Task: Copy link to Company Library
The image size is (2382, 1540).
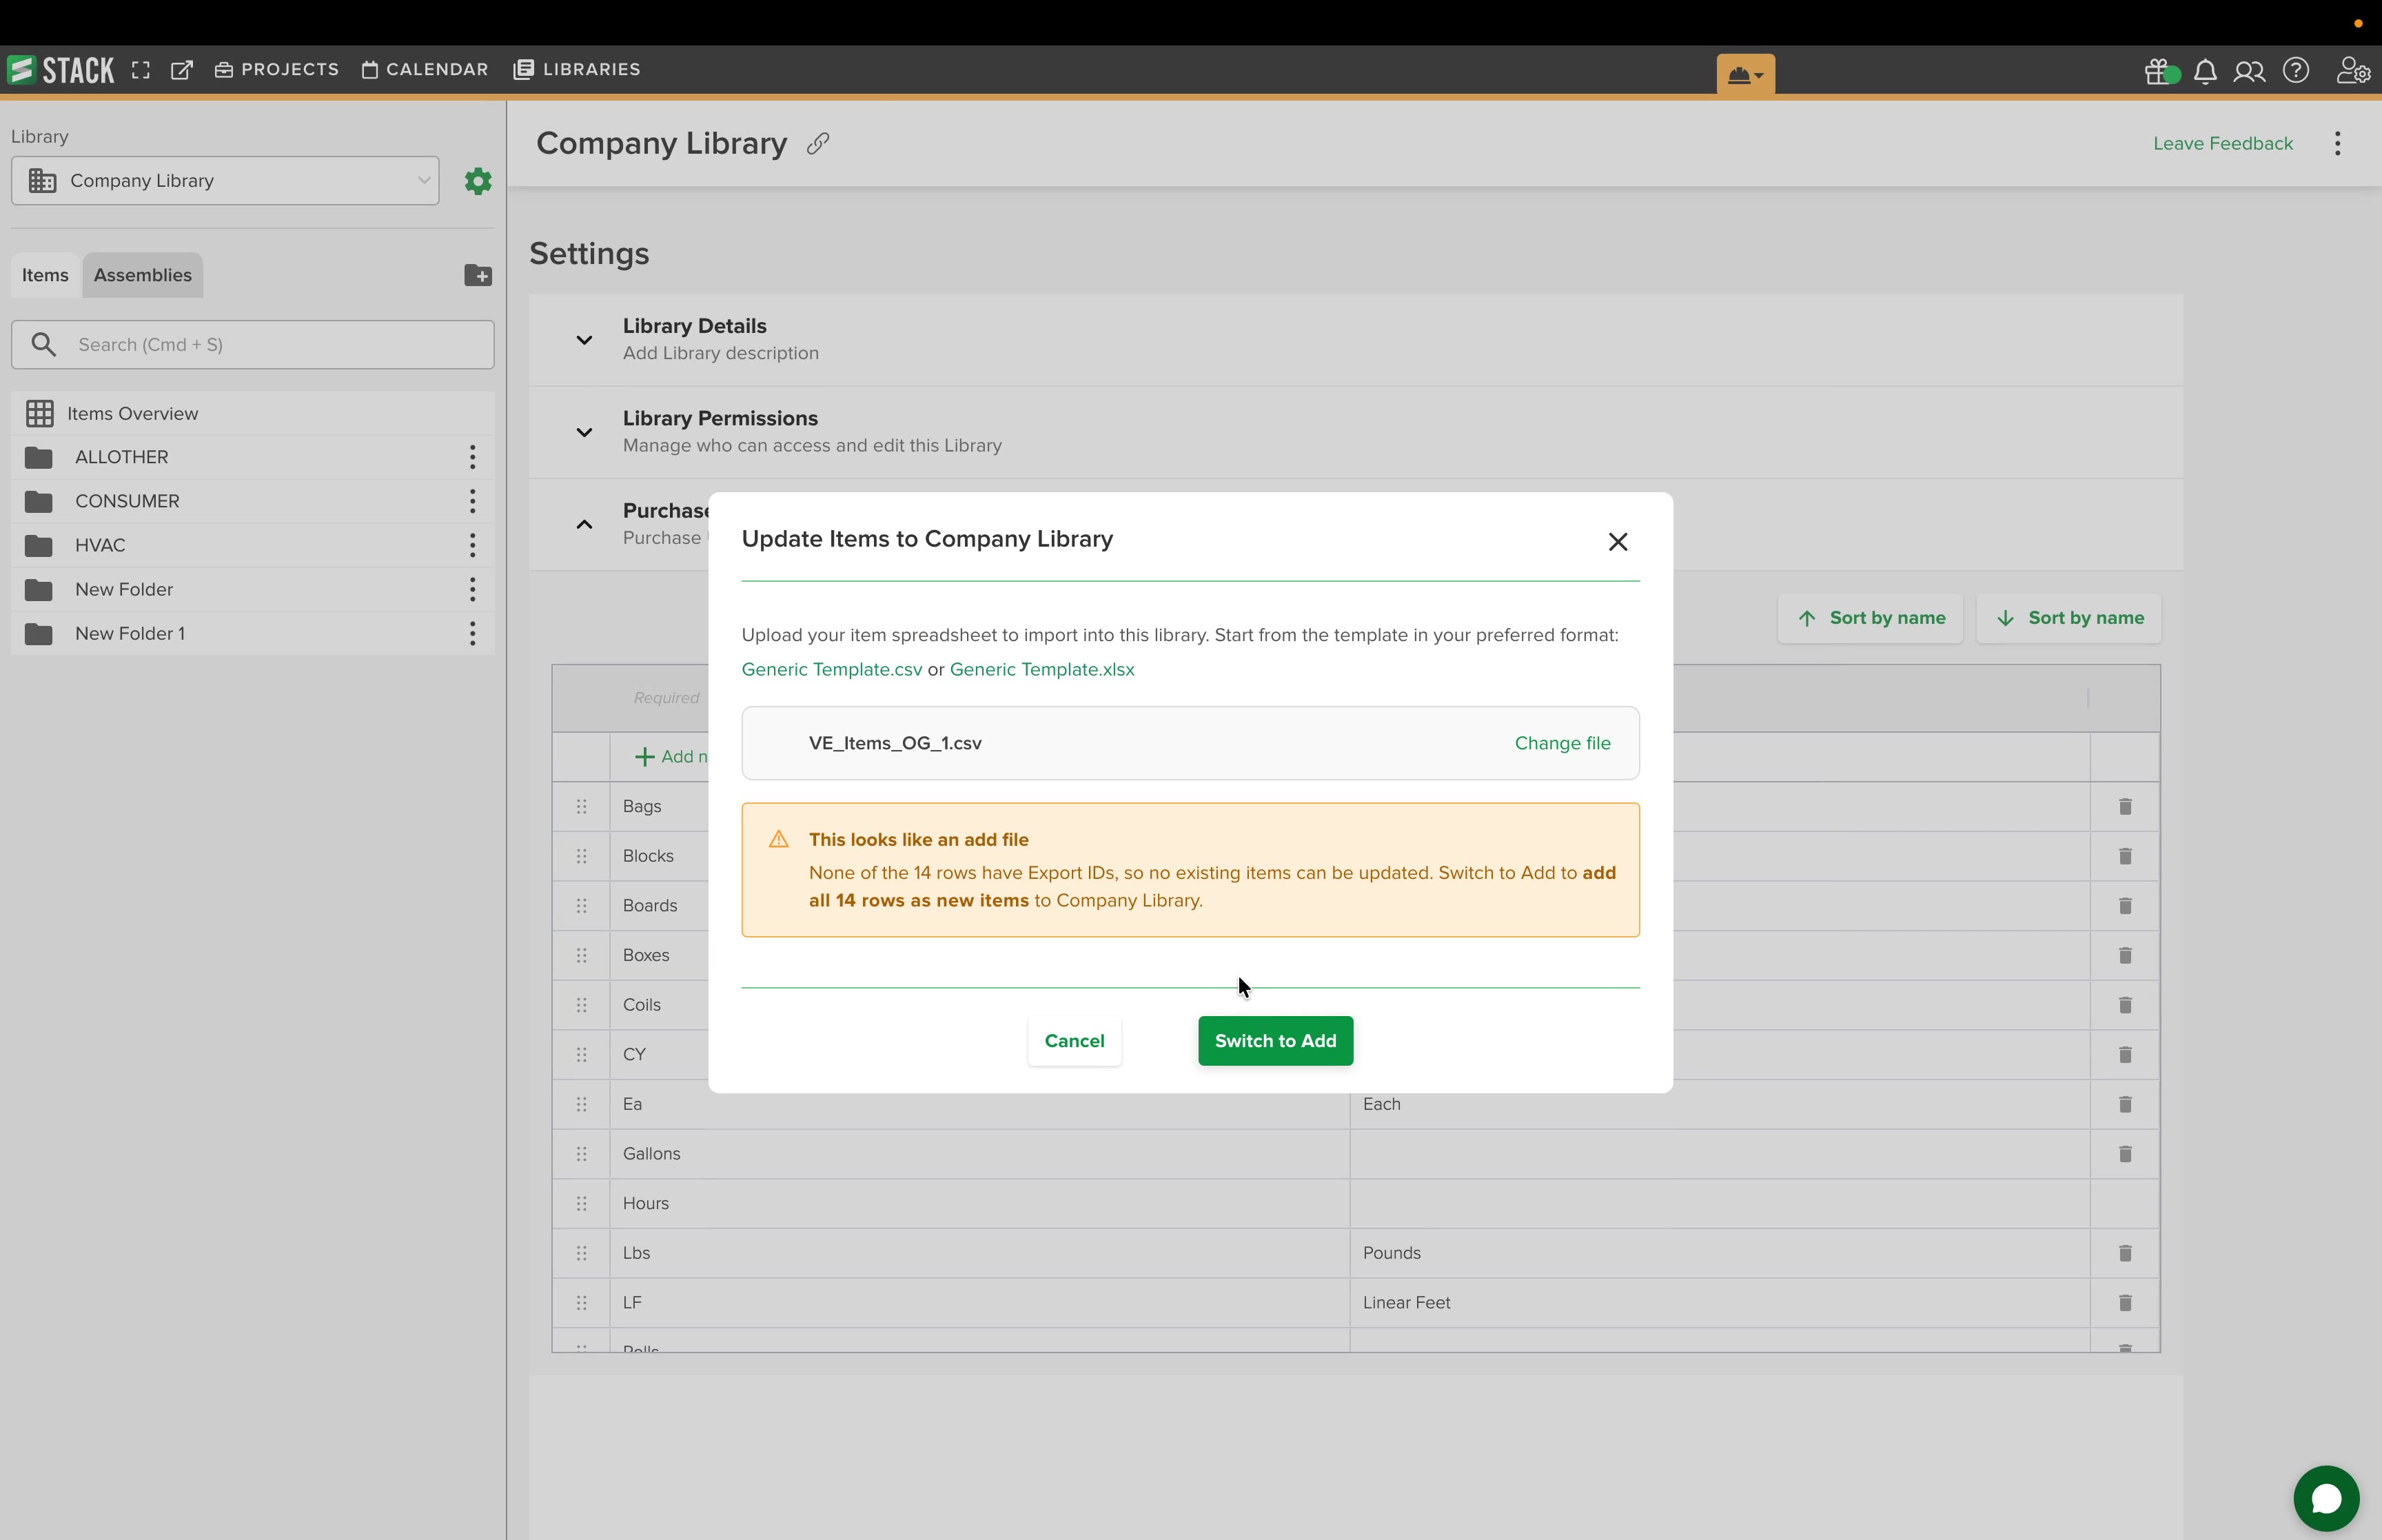Action: coord(817,143)
